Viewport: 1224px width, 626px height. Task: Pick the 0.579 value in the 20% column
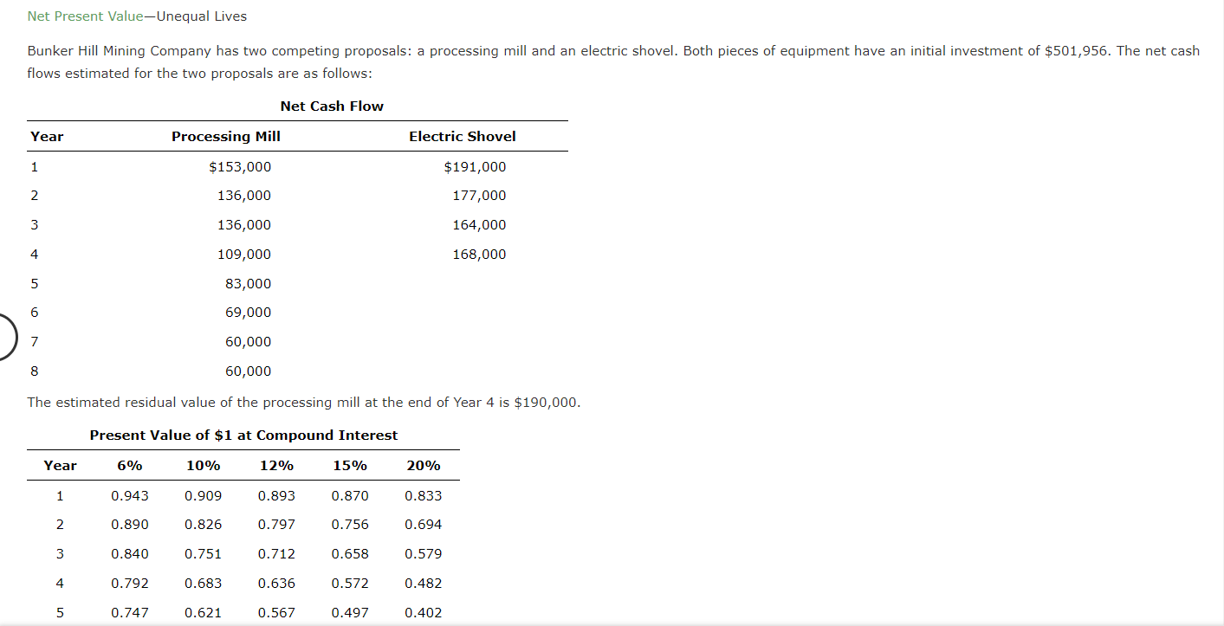pyautogui.click(x=424, y=554)
